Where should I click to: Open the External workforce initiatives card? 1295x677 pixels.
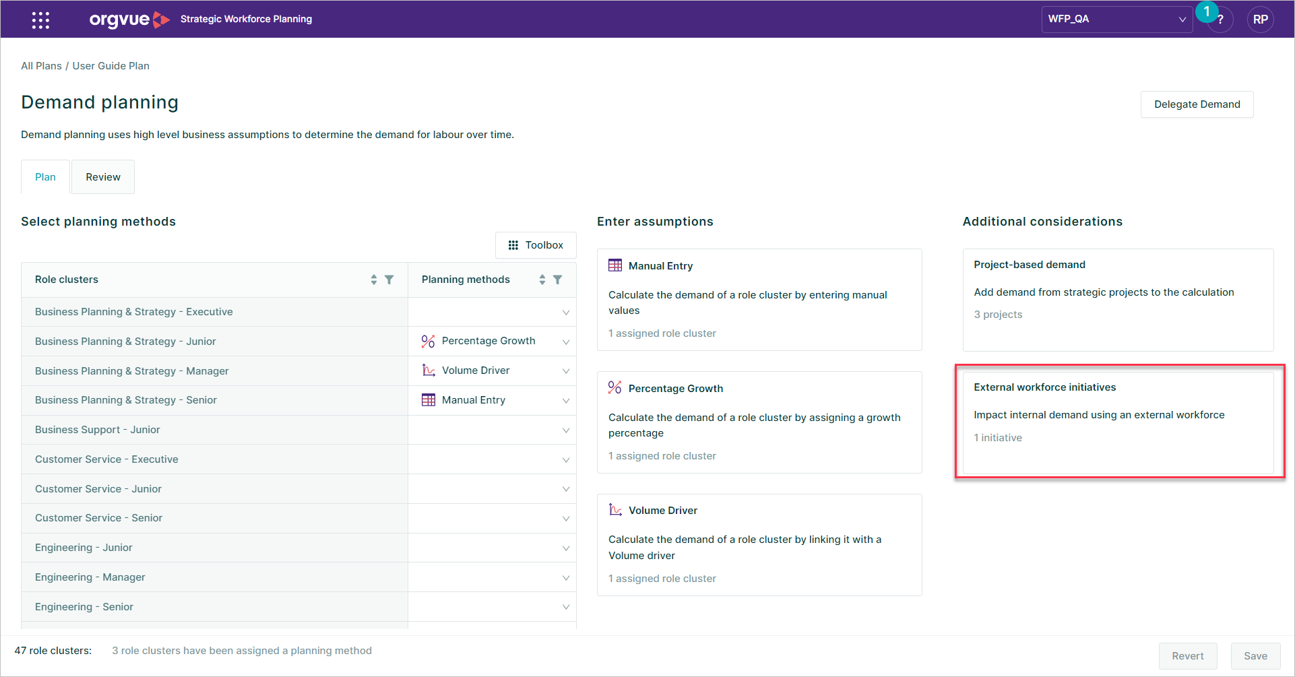(1118, 422)
